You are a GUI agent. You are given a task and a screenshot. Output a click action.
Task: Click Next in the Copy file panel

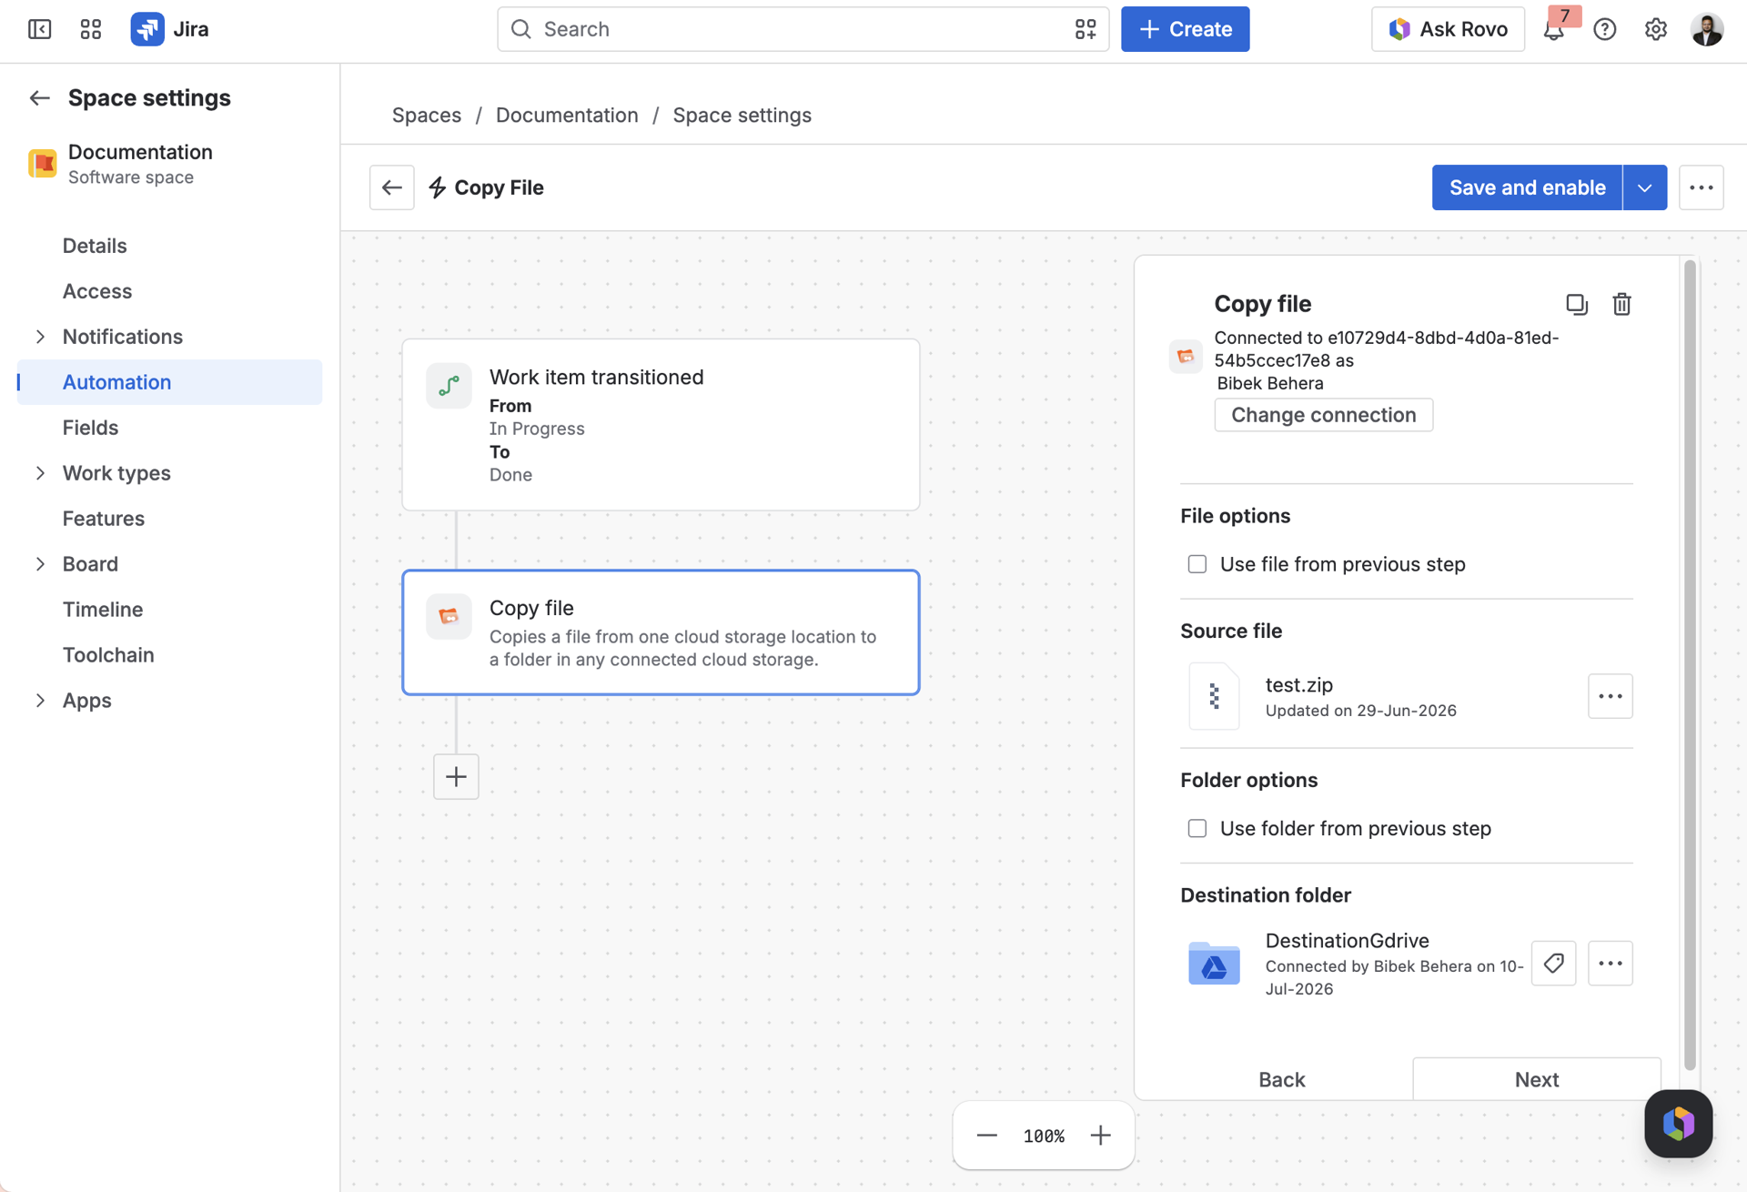tap(1537, 1079)
